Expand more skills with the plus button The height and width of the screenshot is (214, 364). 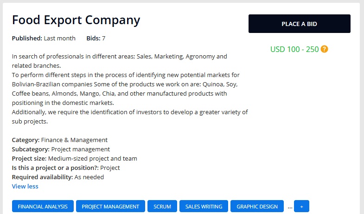tap(301, 207)
